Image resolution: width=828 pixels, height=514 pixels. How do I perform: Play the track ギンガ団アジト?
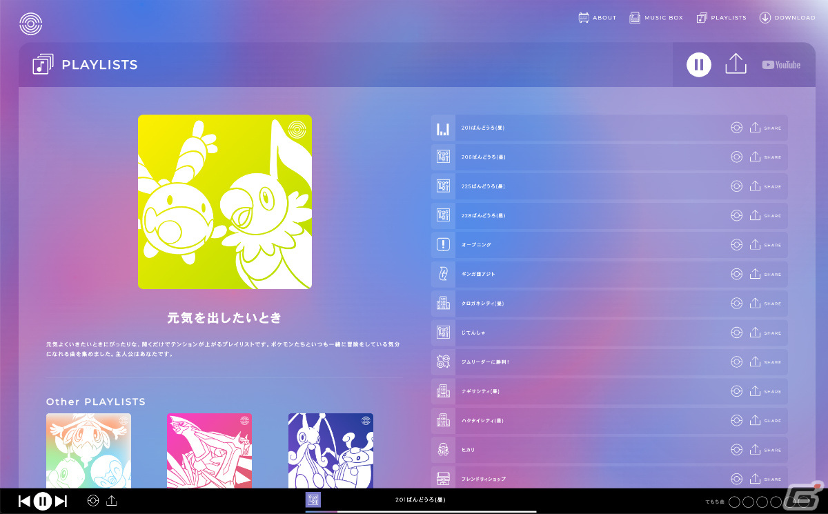tap(609, 274)
